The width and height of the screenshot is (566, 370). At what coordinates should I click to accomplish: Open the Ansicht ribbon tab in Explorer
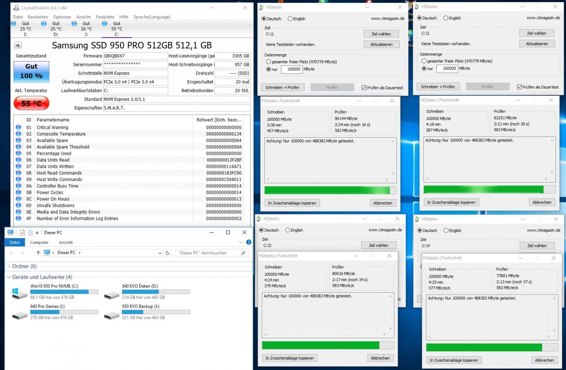point(66,242)
